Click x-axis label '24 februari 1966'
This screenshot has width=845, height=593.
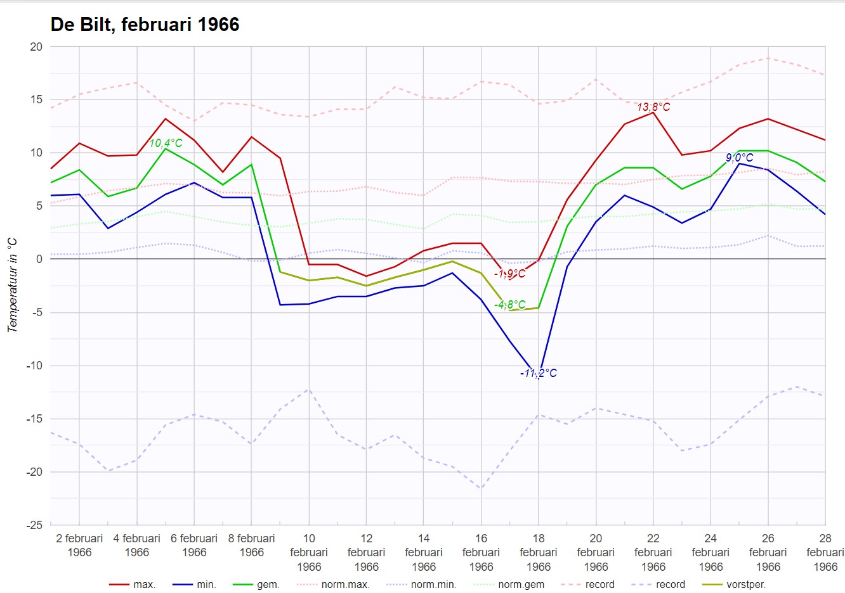point(711,552)
